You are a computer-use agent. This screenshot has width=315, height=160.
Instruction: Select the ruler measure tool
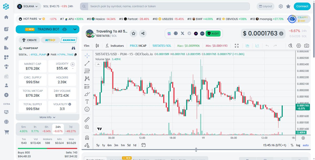87,120
